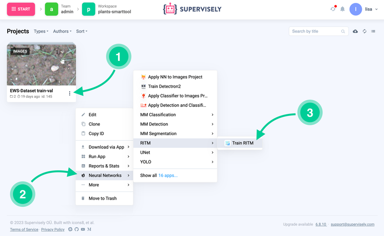The height and width of the screenshot is (236, 384).
Task: Click the Train RITM app entry
Action: click(x=240, y=143)
